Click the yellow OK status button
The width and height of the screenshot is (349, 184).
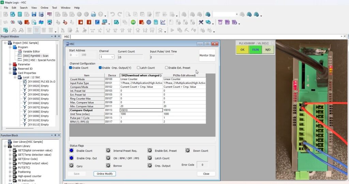pos(243,50)
